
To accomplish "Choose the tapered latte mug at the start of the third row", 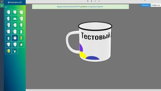I will coord(8,25).
